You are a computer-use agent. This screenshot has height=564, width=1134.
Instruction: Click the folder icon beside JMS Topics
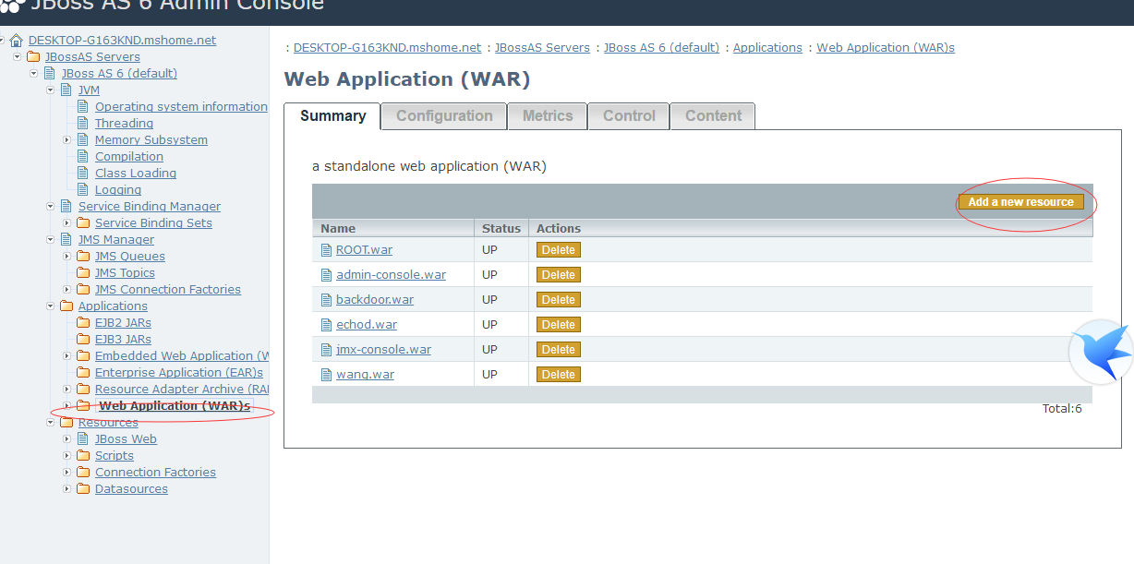coord(83,273)
